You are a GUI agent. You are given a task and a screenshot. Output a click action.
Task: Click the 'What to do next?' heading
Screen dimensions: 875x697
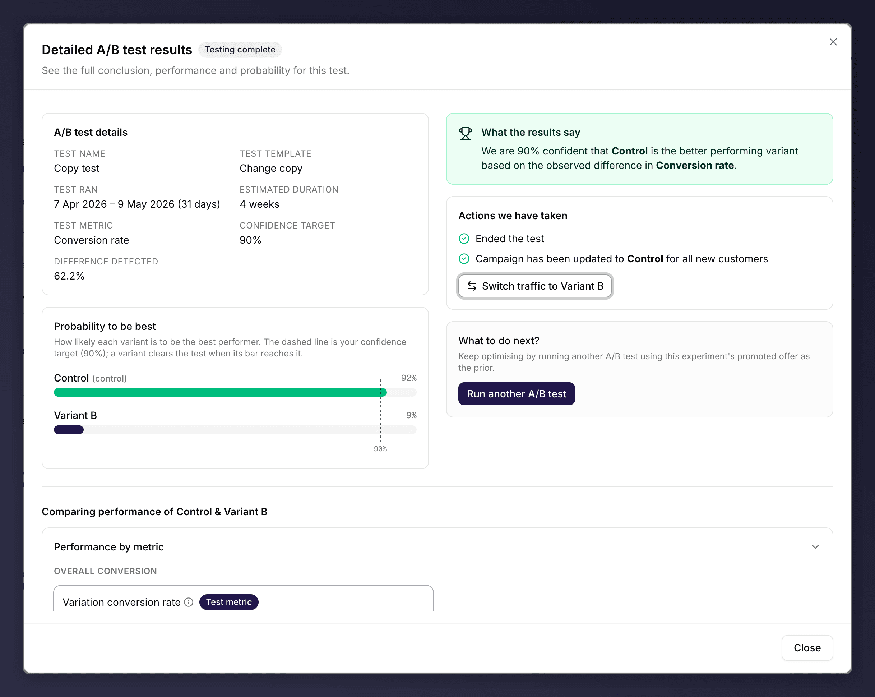point(499,341)
